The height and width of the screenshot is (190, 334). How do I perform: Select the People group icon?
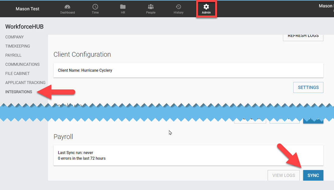[150, 7]
